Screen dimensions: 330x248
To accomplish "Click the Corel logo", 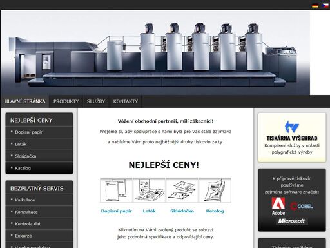I will (x=302, y=206).
